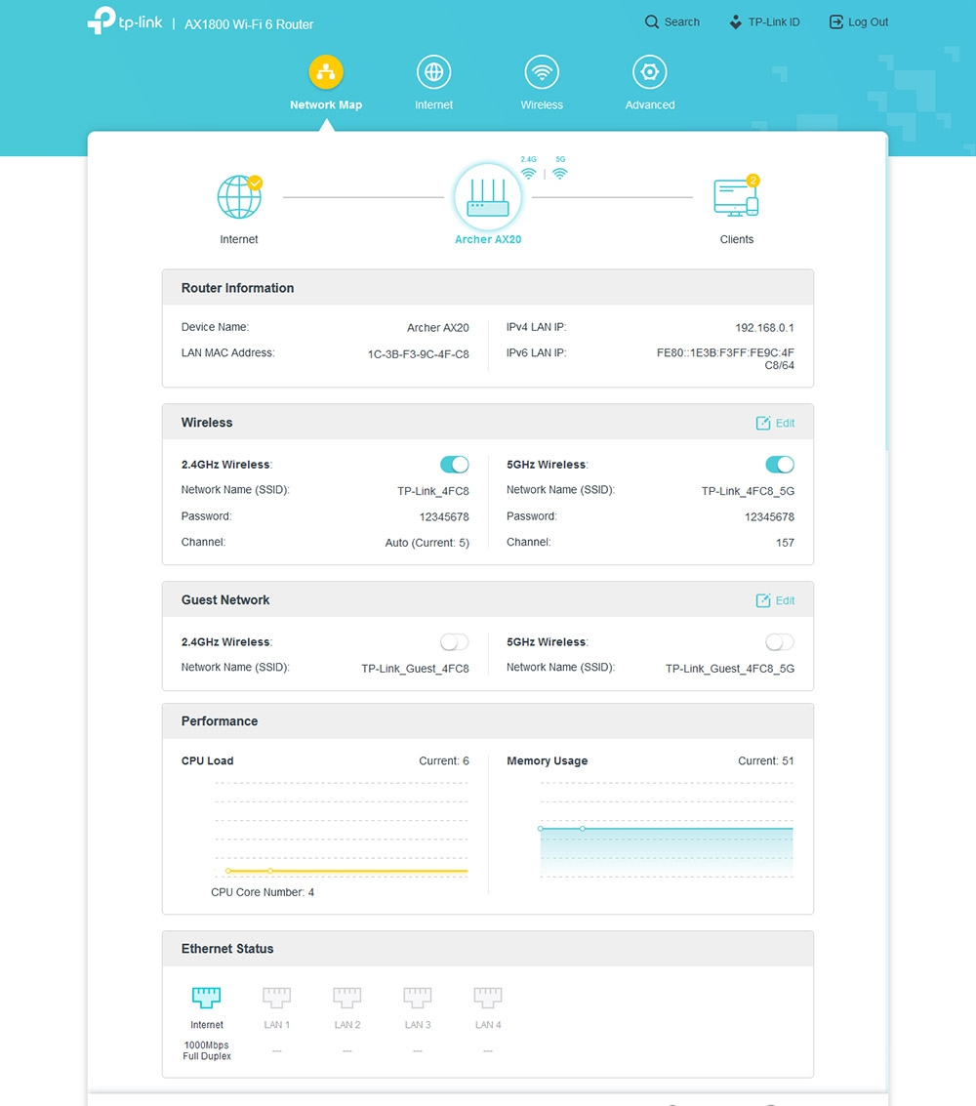Image resolution: width=976 pixels, height=1106 pixels.
Task: Click the LAN 4 port icon
Action: 488,998
